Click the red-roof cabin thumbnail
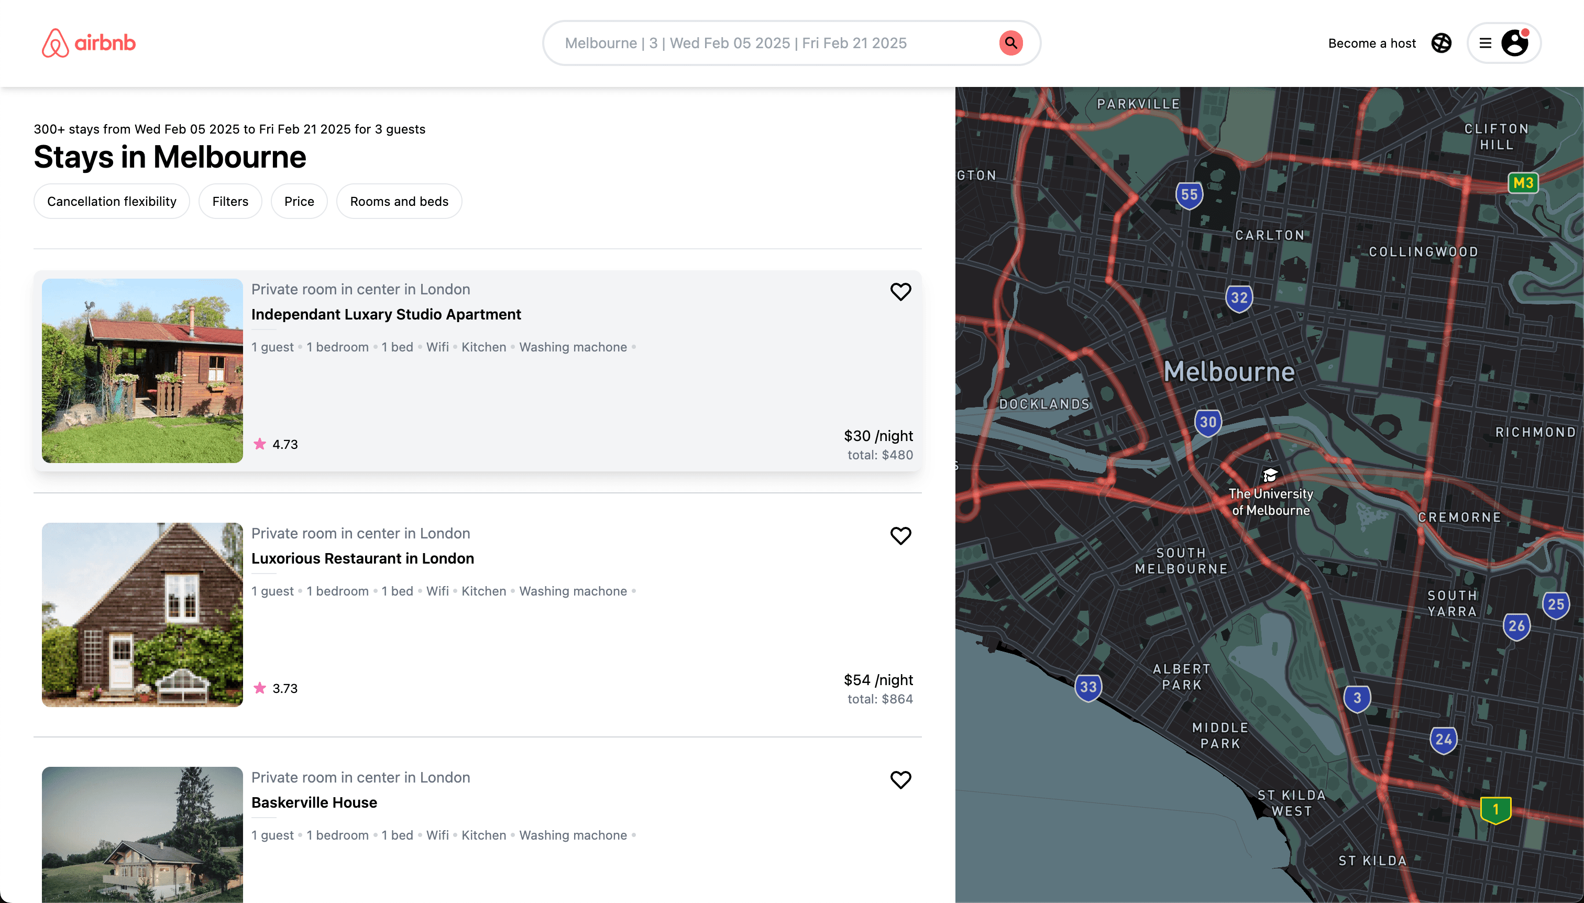 click(142, 370)
